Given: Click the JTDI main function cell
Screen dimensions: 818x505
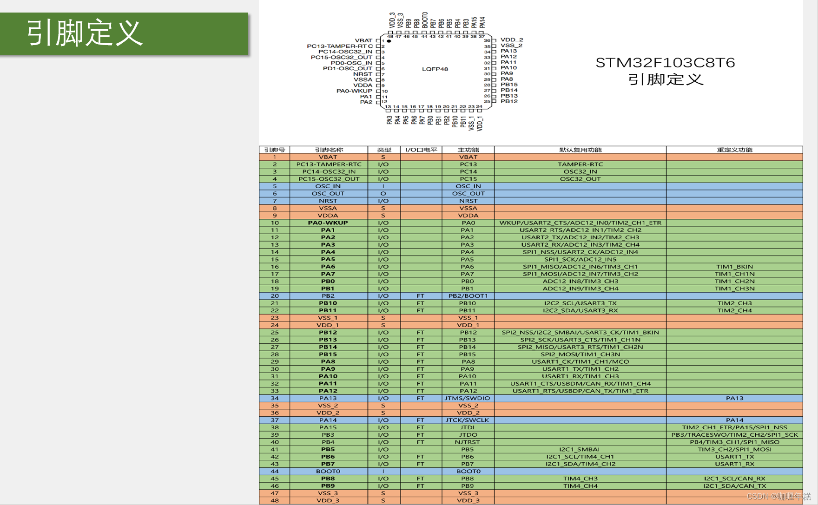Looking at the screenshot, I should 468,427.
